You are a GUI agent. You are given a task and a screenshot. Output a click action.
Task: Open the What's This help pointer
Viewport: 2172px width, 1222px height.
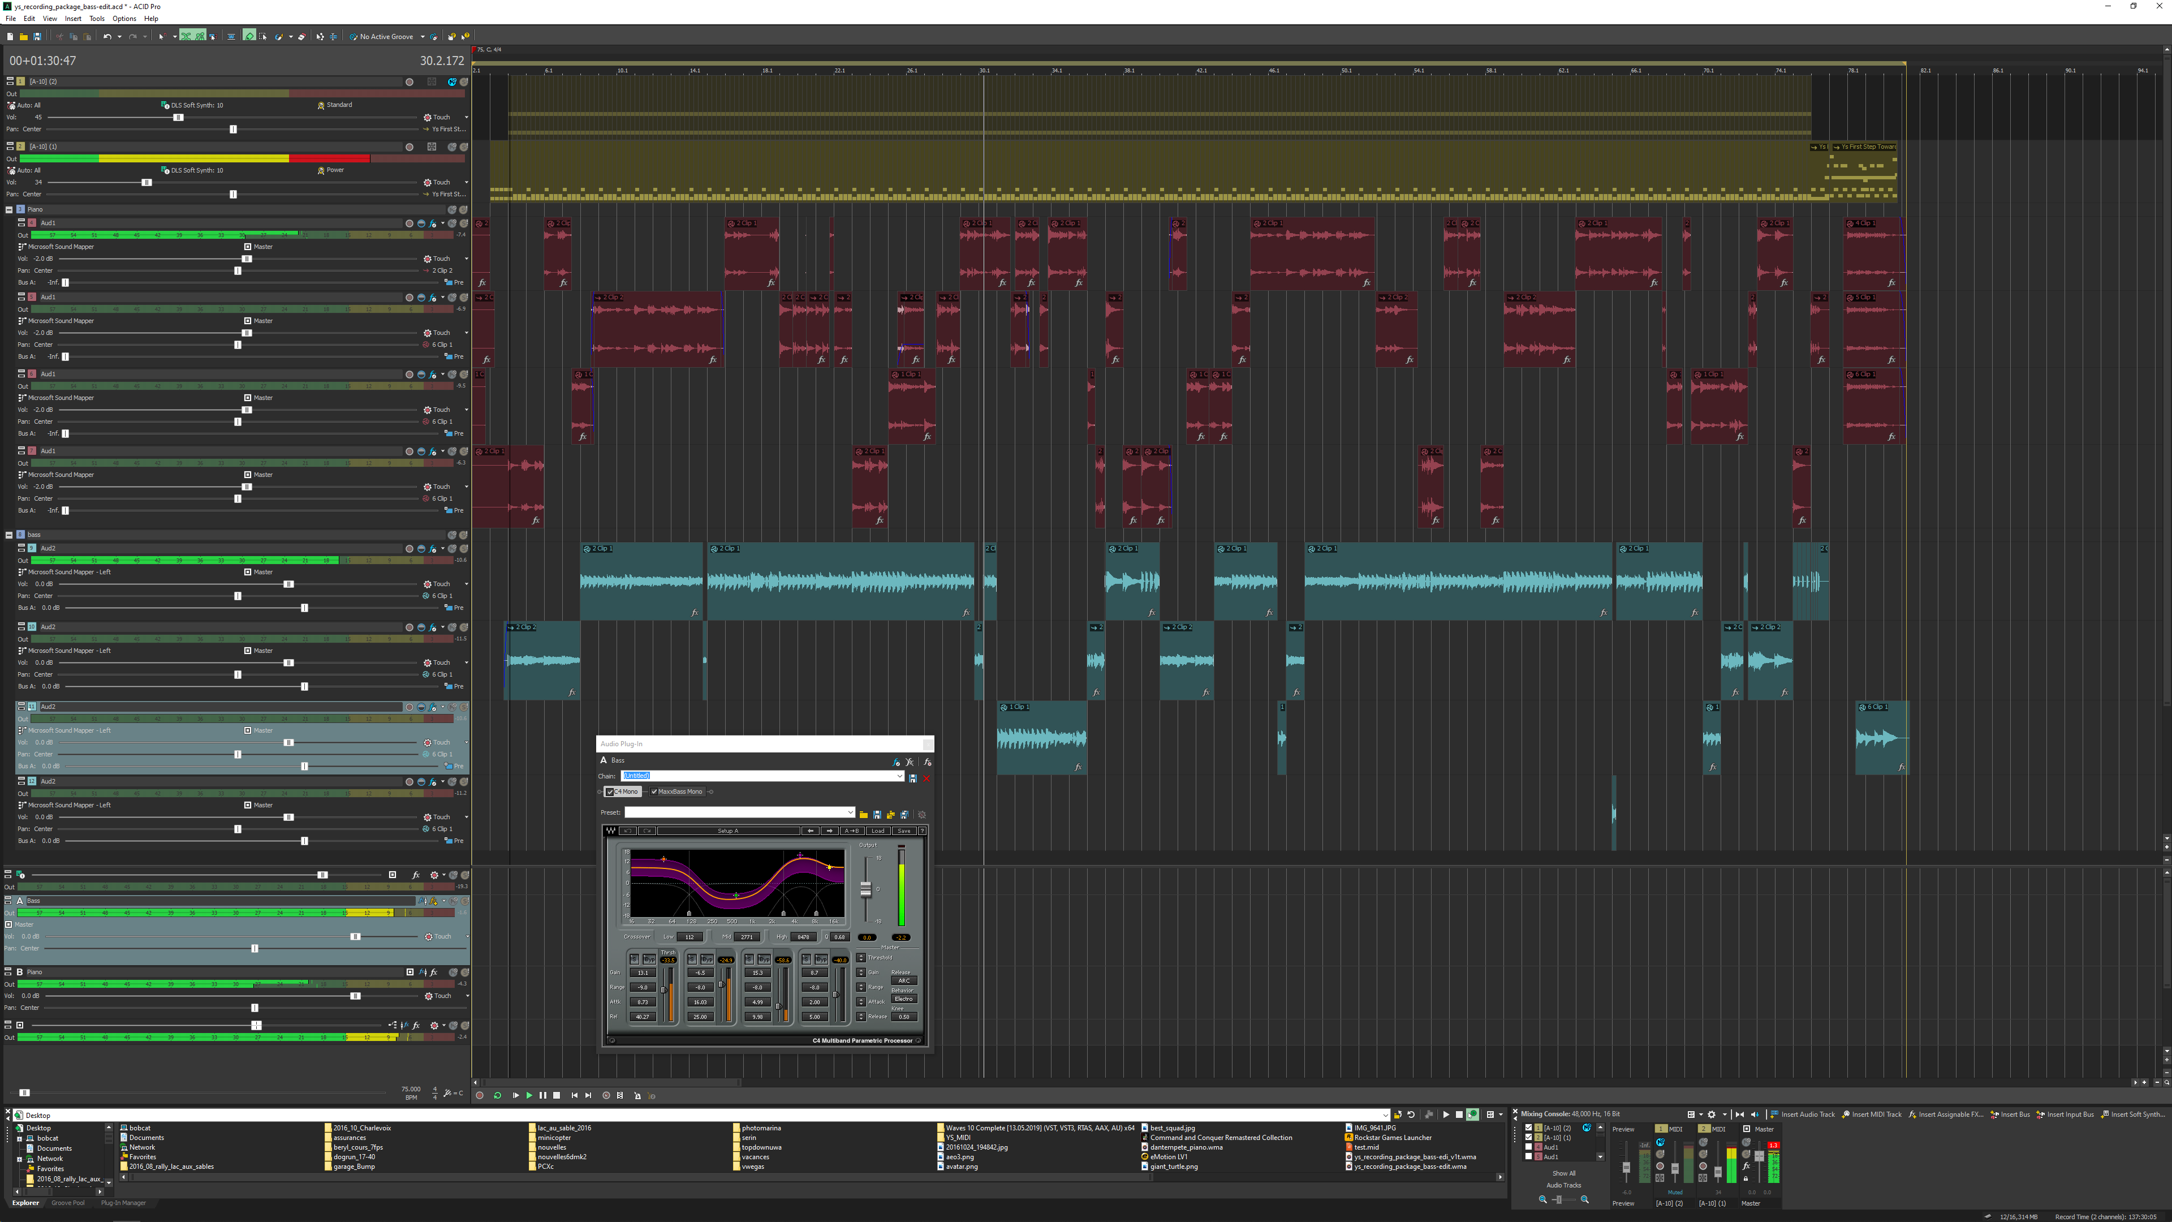(466, 36)
